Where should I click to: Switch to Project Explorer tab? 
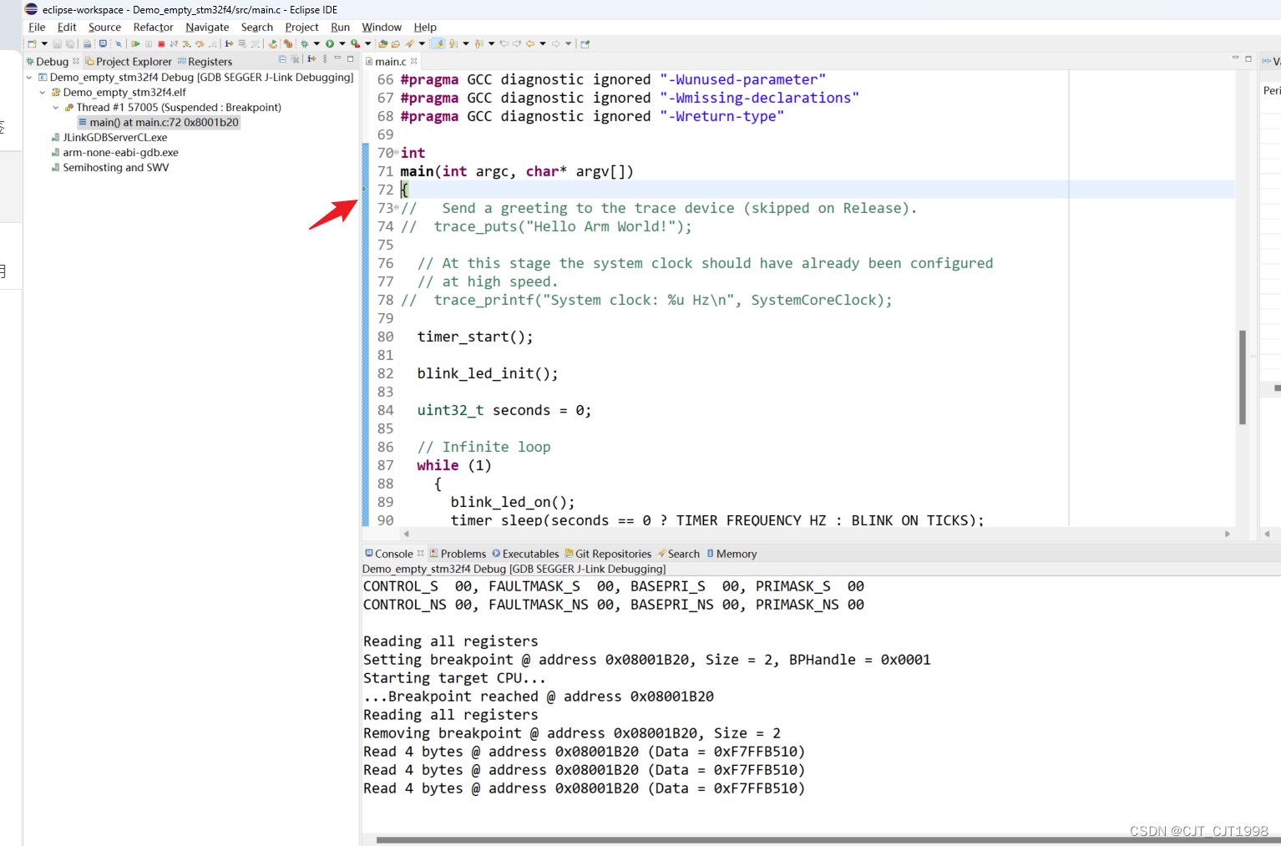129,61
